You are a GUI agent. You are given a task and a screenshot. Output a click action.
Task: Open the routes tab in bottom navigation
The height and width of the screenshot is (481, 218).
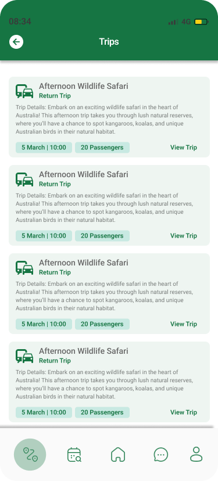point(30,454)
